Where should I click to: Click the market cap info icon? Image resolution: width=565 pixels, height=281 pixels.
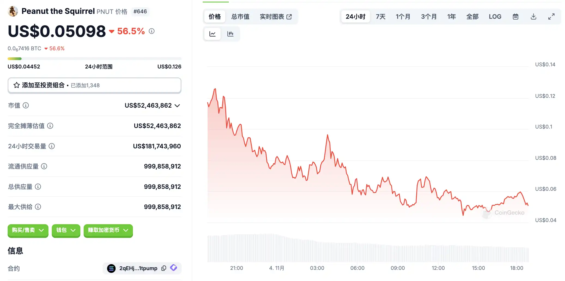(x=26, y=105)
